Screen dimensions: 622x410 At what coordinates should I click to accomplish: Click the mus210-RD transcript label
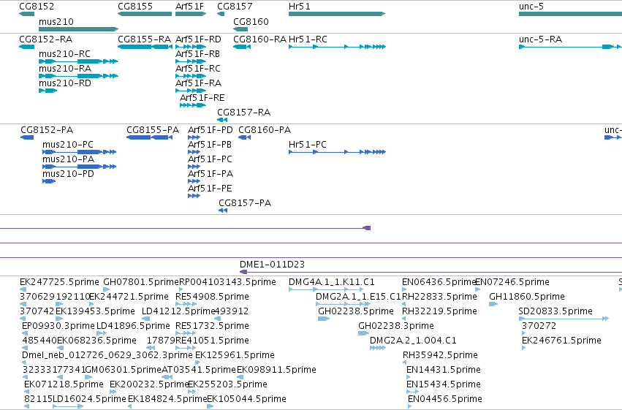coord(65,83)
